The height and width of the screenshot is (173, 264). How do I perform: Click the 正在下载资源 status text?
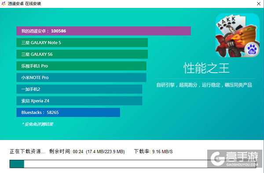tap(27, 151)
